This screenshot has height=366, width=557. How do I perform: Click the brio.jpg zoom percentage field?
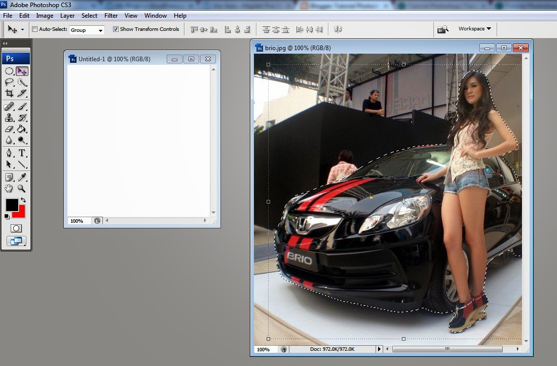pyautogui.click(x=267, y=349)
